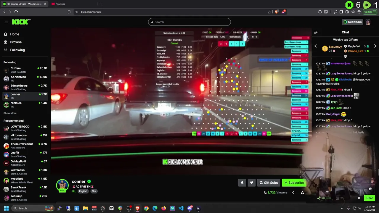
Task: Open Cuffem channel in Following list
Action: pos(25,70)
